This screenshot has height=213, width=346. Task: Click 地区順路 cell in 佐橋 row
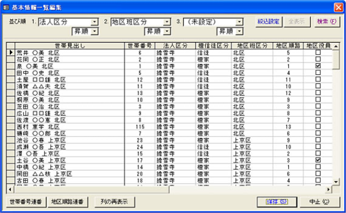[x=288, y=93]
